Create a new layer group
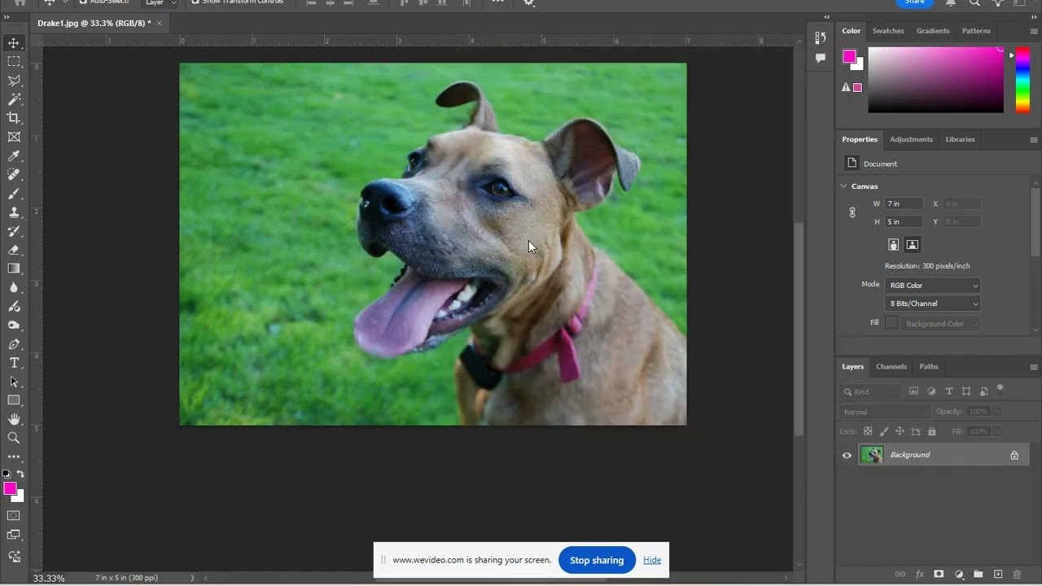The image size is (1042, 586). pyautogui.click(x=979, y=574)
